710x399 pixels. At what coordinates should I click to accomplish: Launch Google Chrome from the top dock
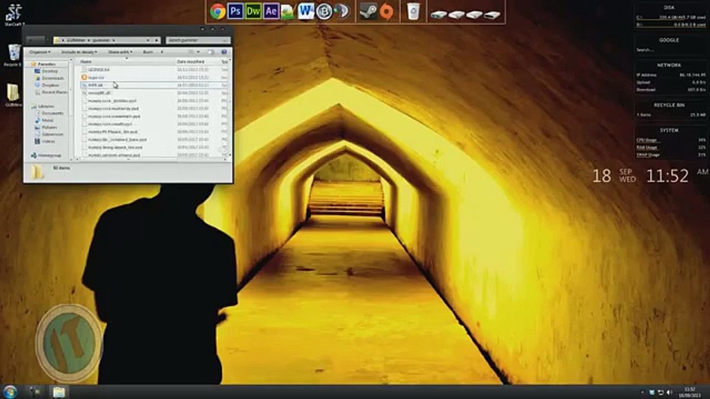click(x=217, y=11)
